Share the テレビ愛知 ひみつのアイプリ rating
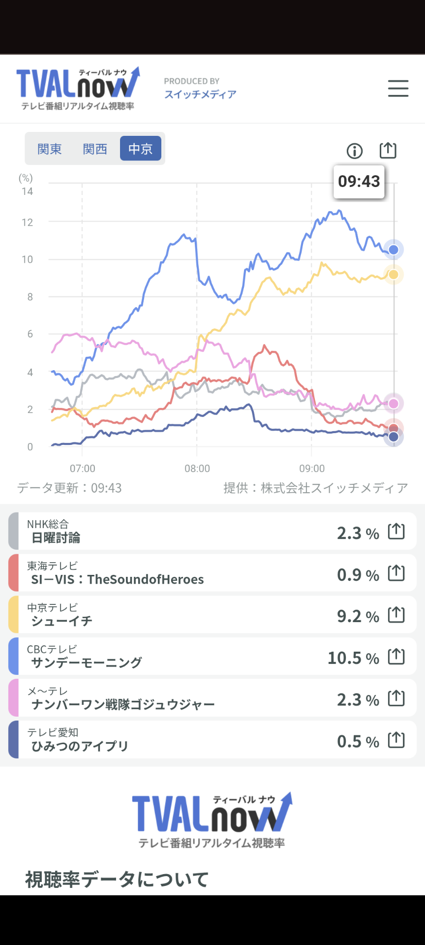Viewport: 425px width, 945px height. 396,740
